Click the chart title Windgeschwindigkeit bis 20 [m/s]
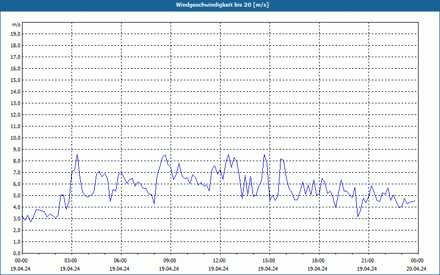The width and height of the screenshot is (440, 275). [222, 5]
